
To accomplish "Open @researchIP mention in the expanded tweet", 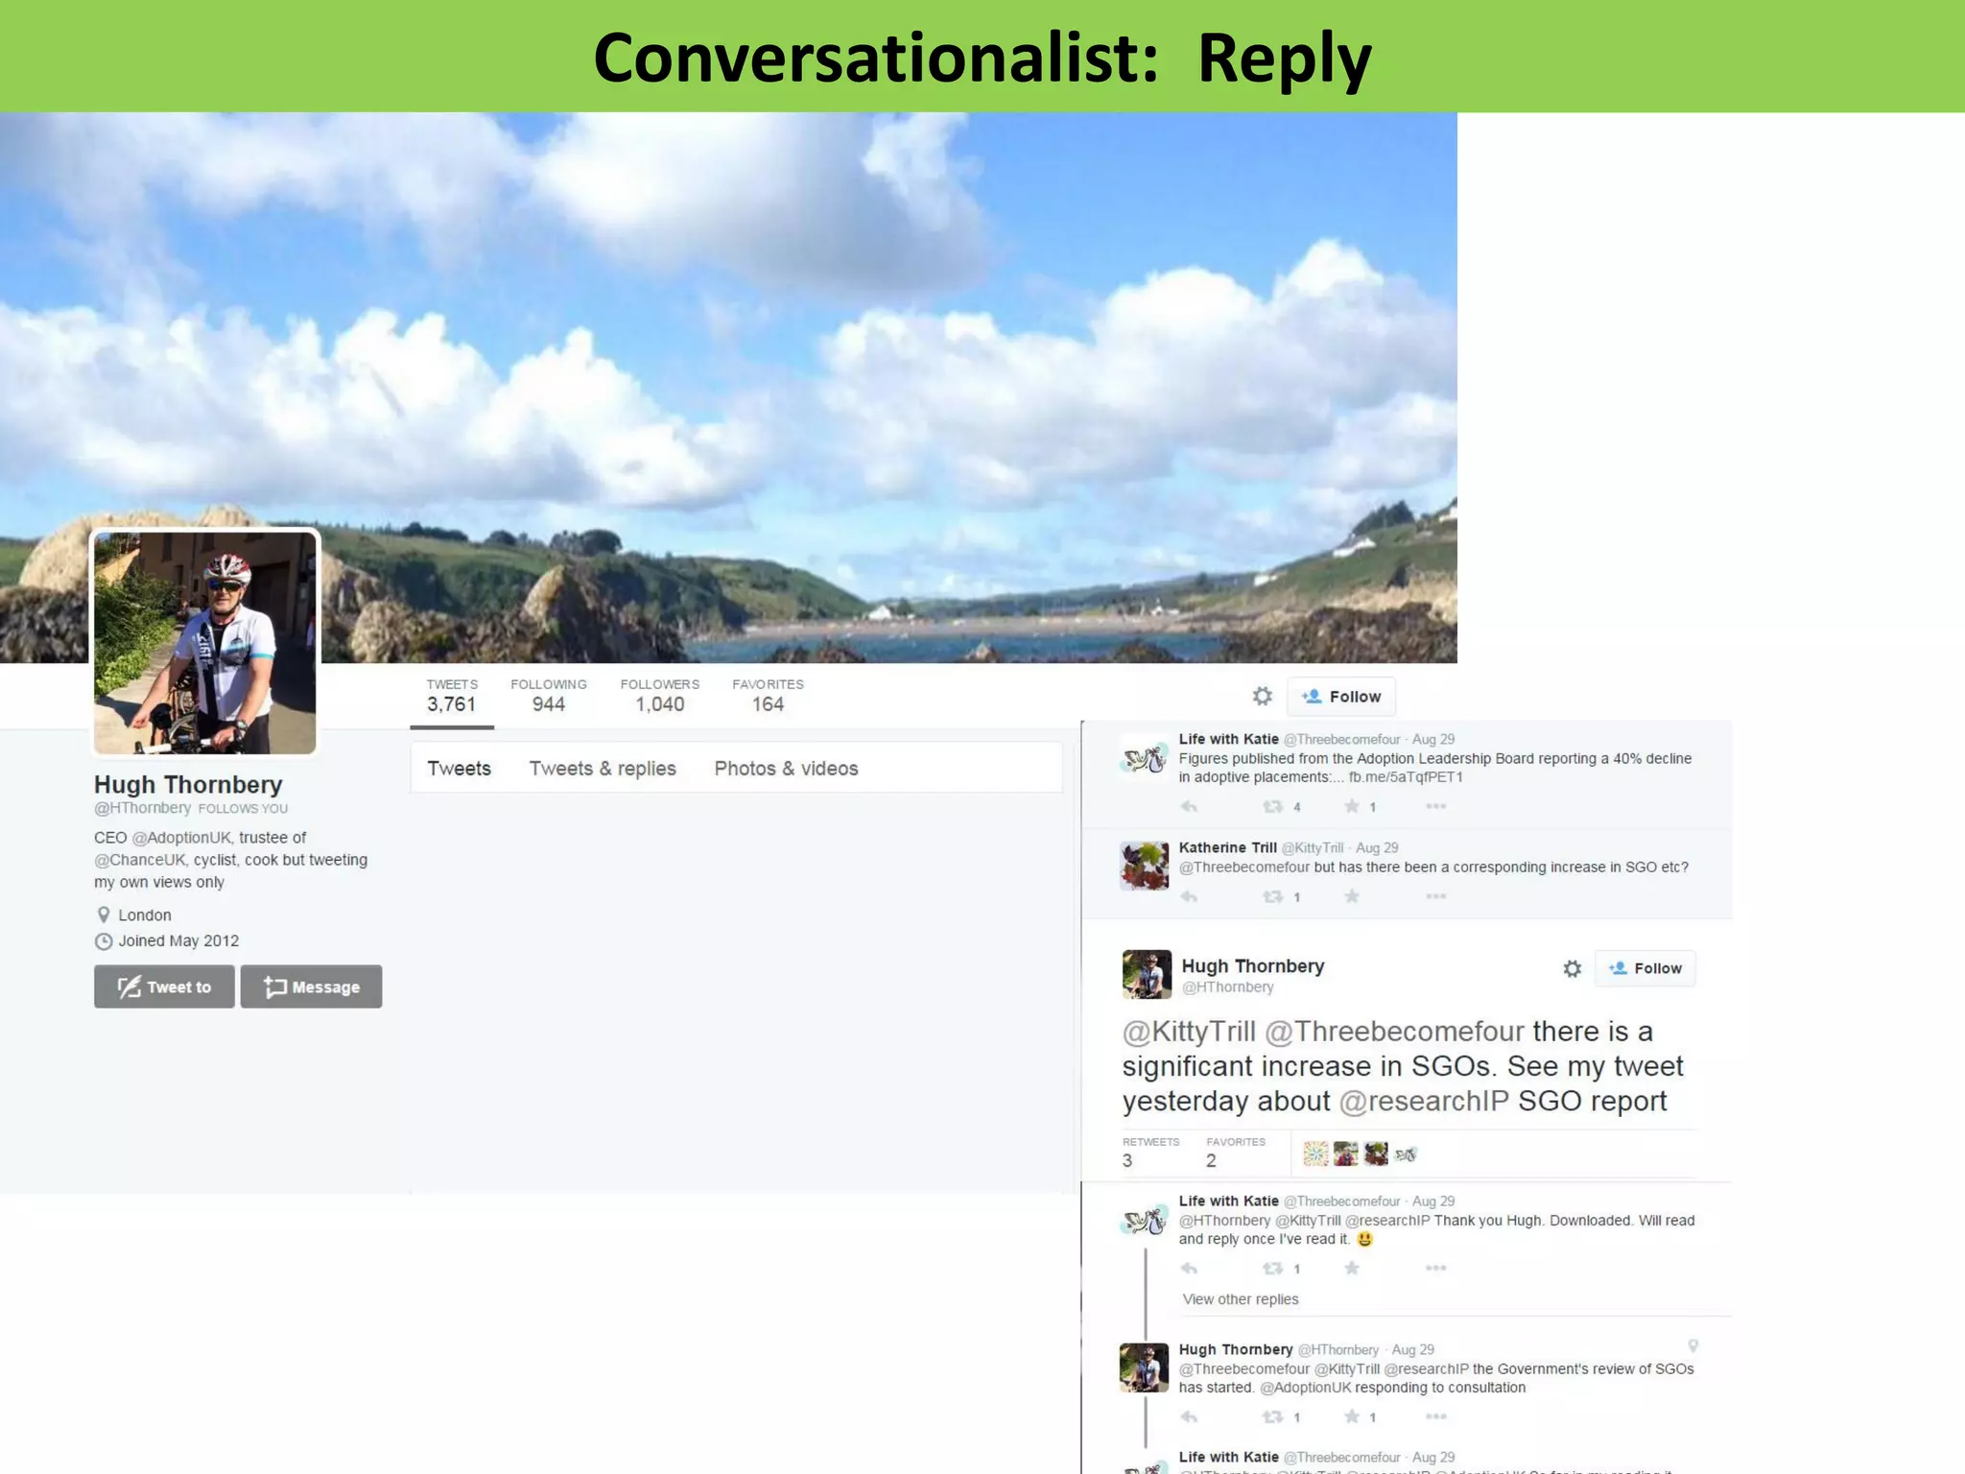I will coord(1424,1101).
